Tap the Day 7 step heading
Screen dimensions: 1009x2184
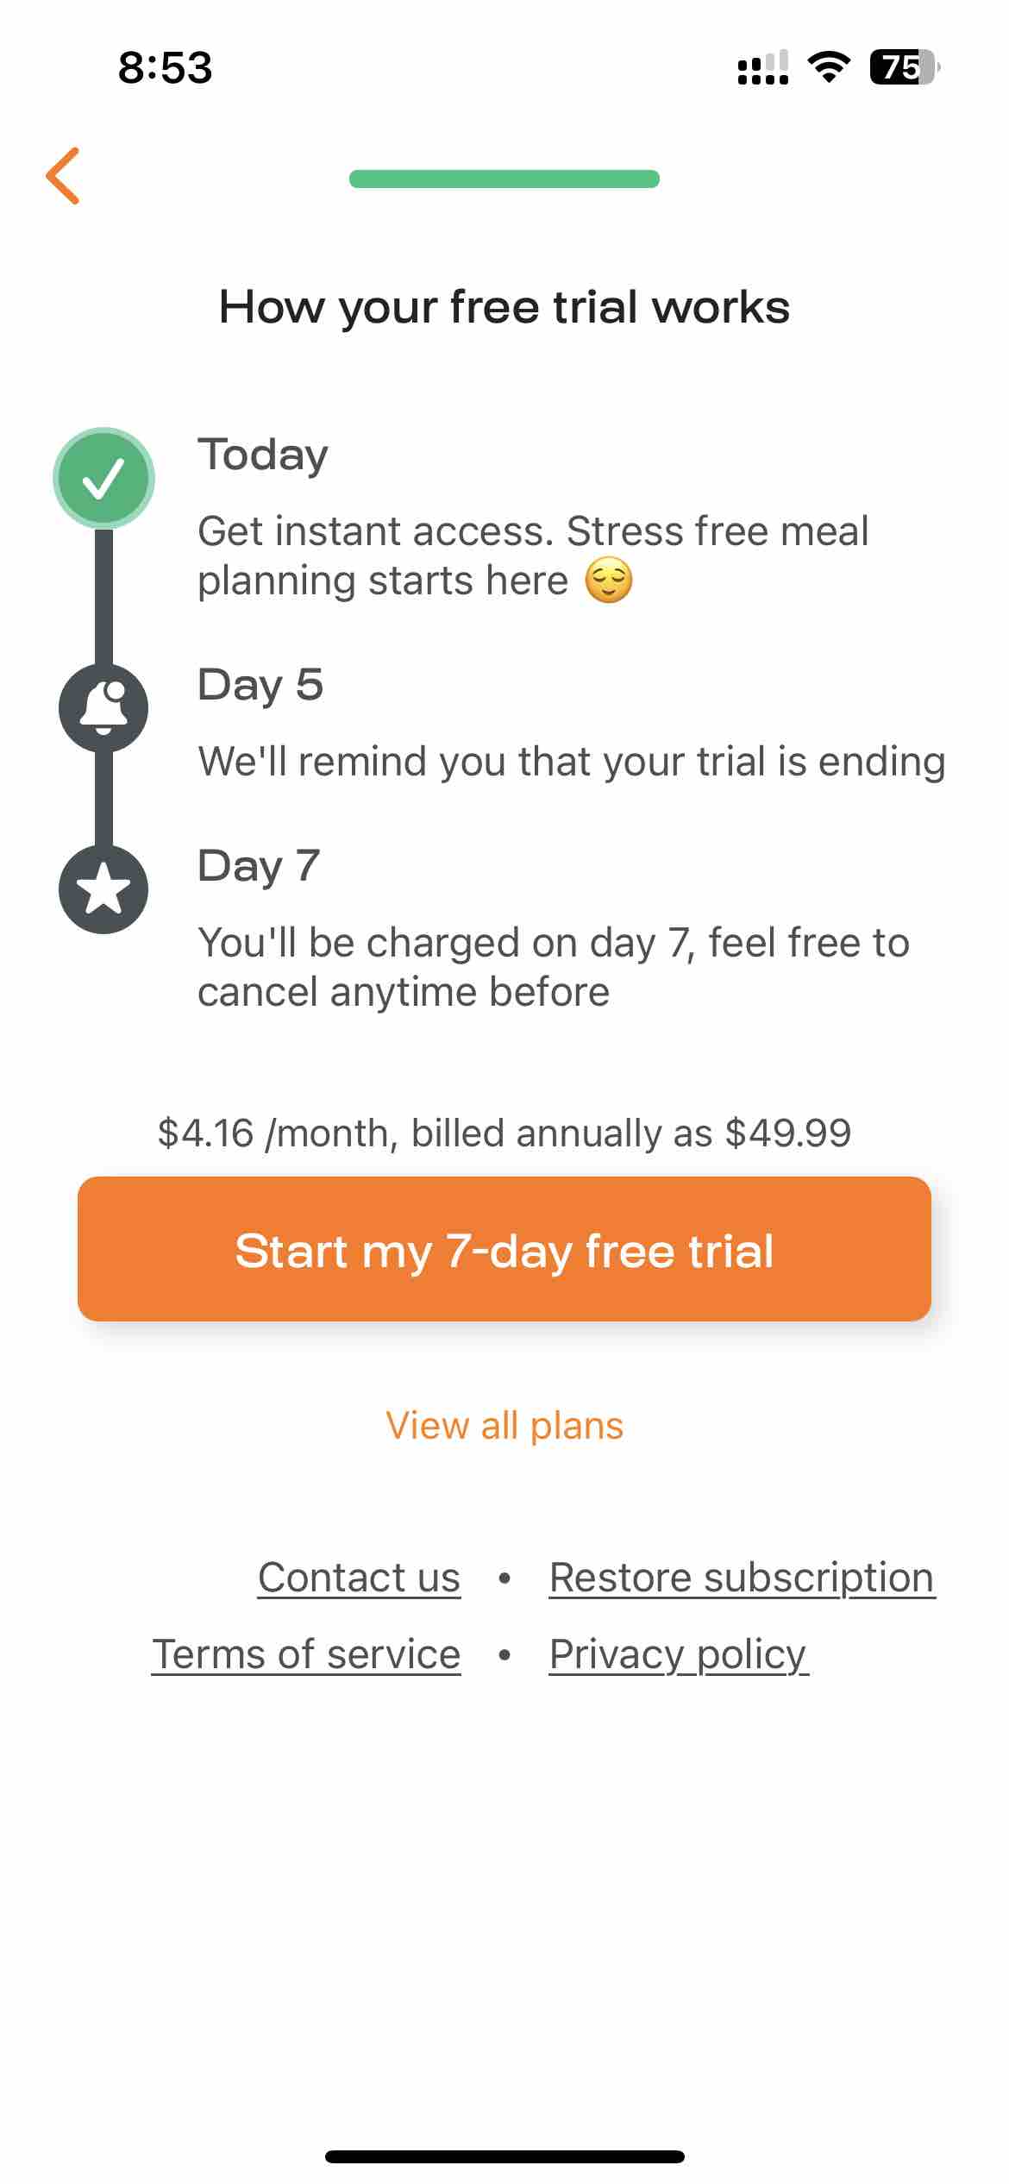[x=259, y=866]
